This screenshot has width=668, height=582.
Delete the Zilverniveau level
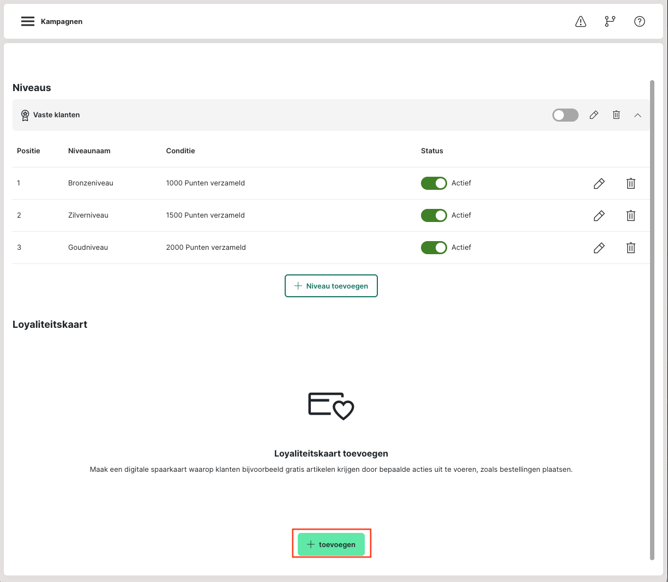[631, 216]
